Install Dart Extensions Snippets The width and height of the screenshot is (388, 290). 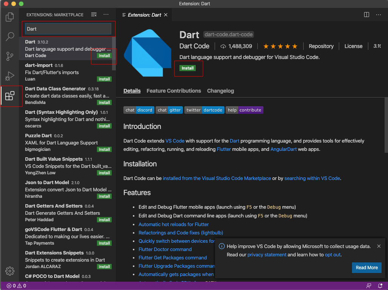tap(104, 267)
